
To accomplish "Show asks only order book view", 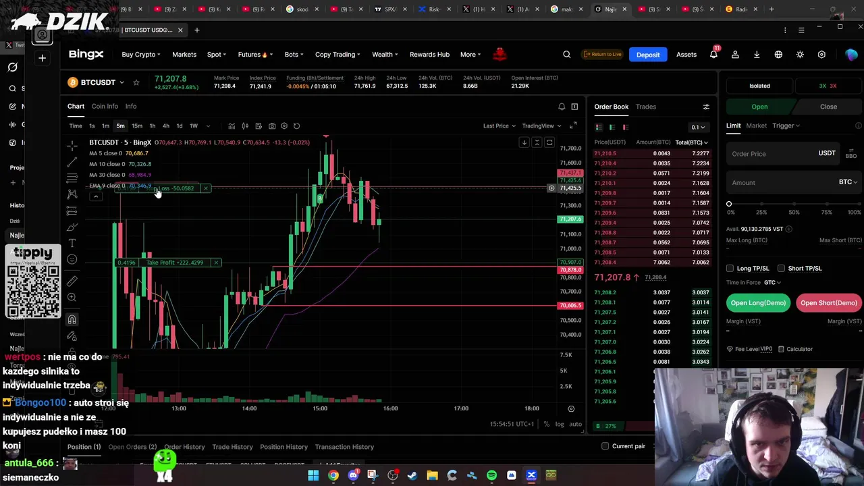I will tap(626, 127).
